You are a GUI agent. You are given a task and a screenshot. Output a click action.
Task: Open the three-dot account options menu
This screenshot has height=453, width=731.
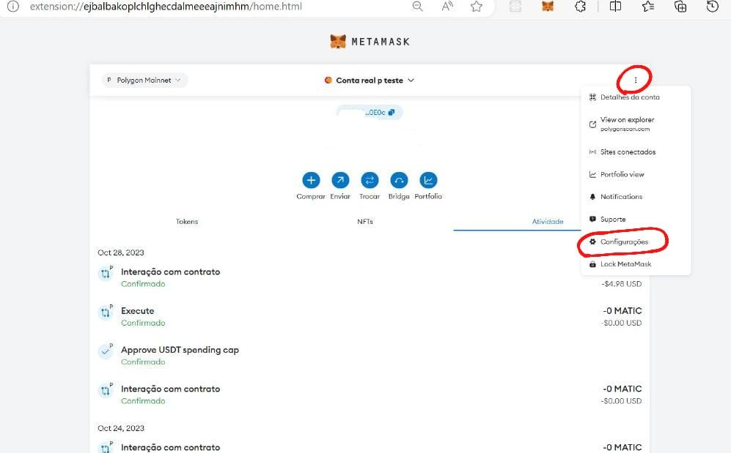click(x=636, y=80)
